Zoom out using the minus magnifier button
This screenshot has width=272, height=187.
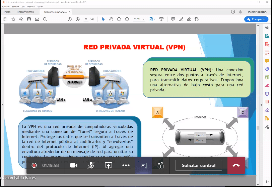tap(119, 19)
